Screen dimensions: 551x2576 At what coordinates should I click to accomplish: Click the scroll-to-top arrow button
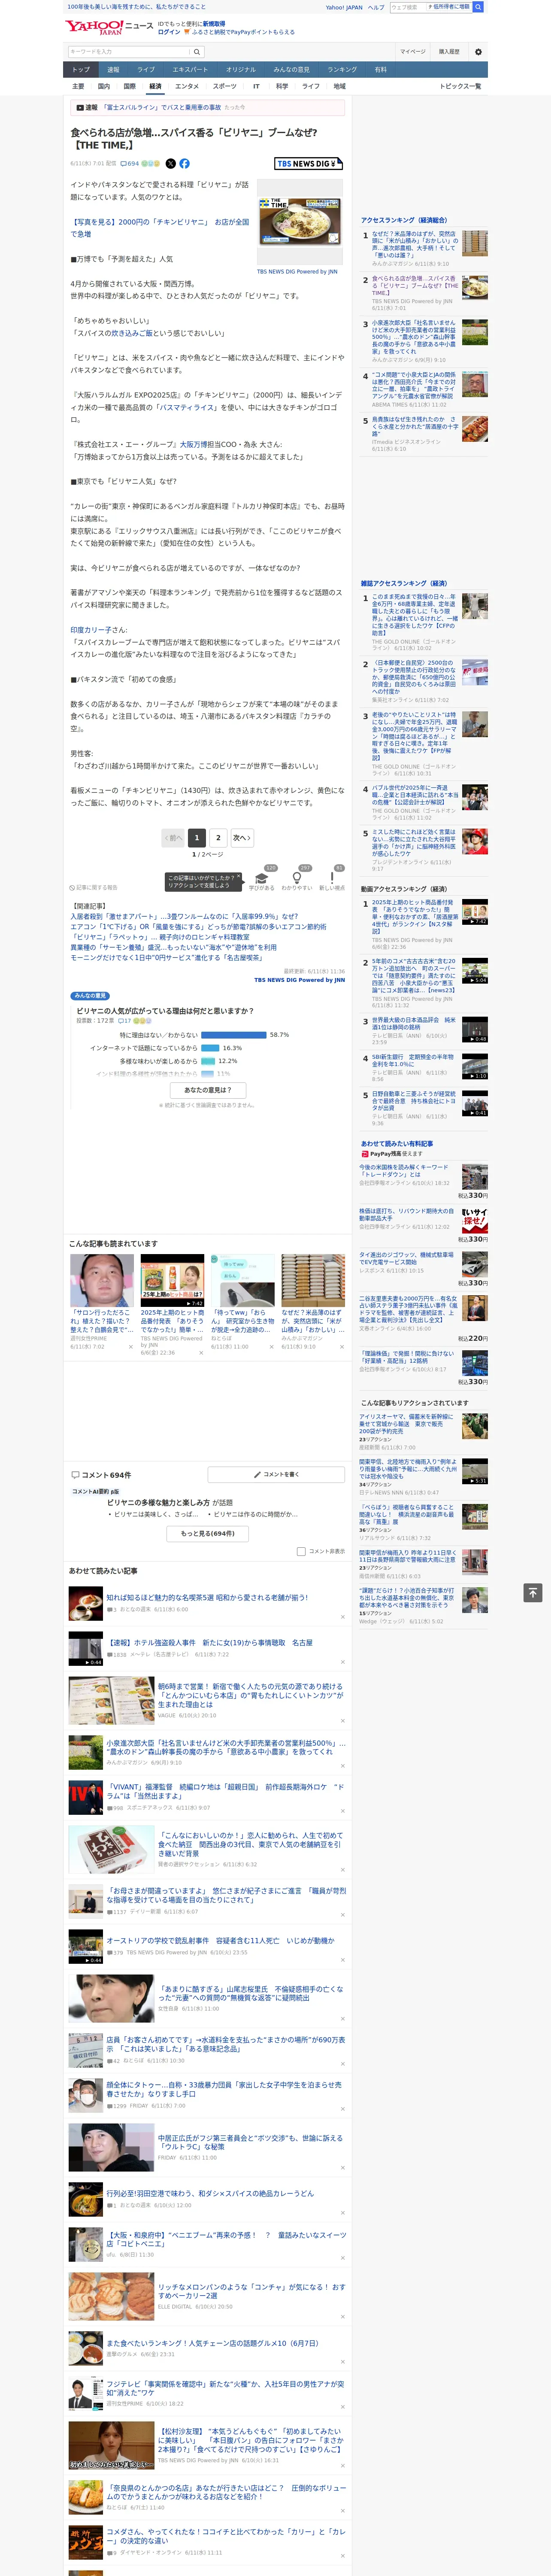tap(533, 1592)
